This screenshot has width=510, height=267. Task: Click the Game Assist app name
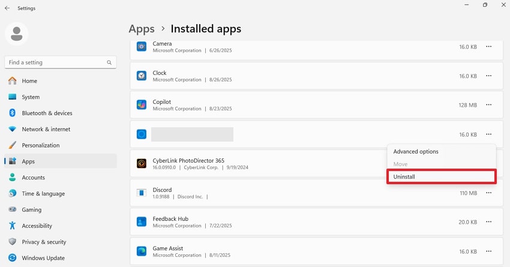tap(168, 248)
